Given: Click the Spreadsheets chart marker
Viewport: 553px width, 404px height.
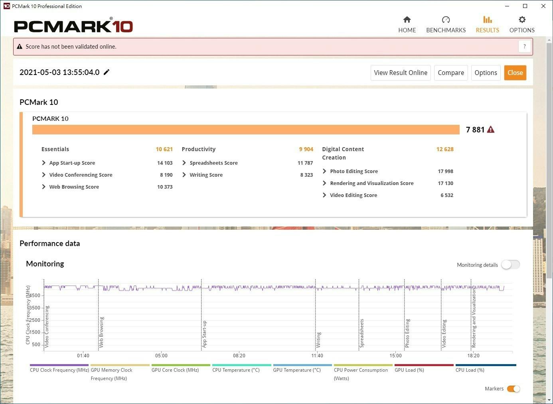Looking at the screenshot, I should [x=361, y=333].
